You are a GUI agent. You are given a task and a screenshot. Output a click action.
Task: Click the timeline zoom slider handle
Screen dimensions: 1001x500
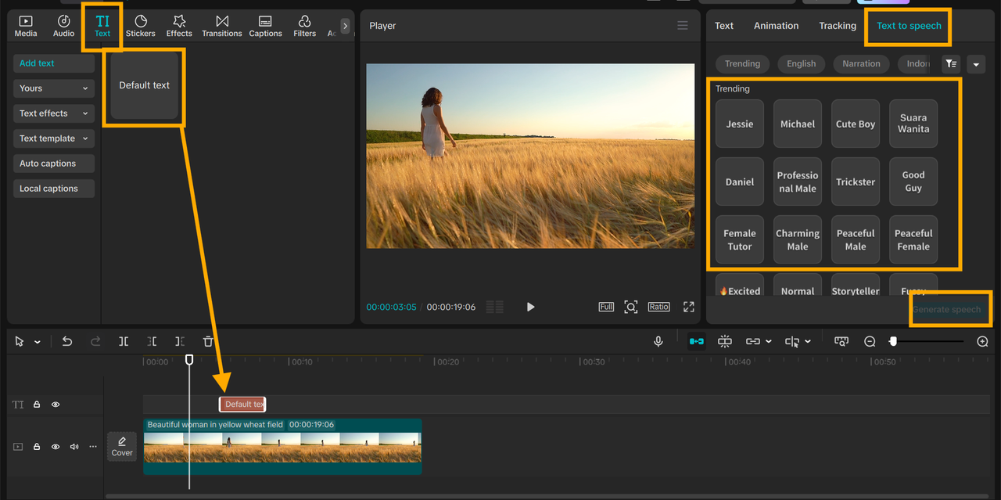point(893,341)
